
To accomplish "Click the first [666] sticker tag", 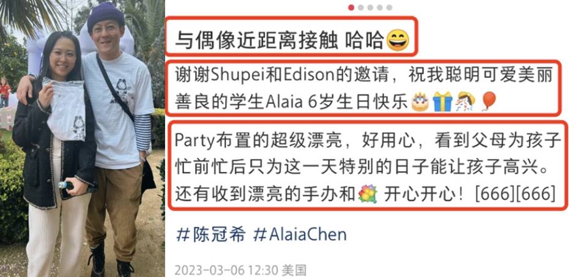I will [494, 194].
